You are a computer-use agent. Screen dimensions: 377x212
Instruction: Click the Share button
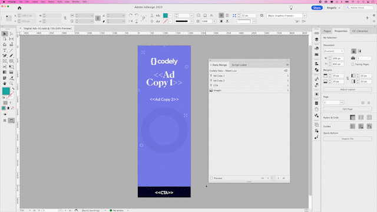(x=317, y=8)
